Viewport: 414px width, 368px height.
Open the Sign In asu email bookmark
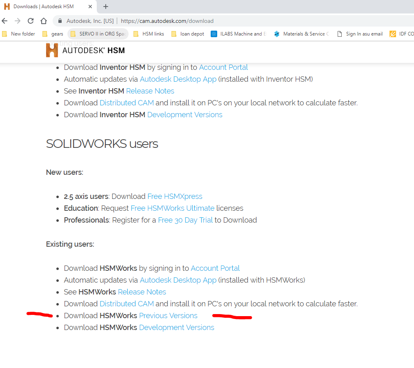coord(360,34)
